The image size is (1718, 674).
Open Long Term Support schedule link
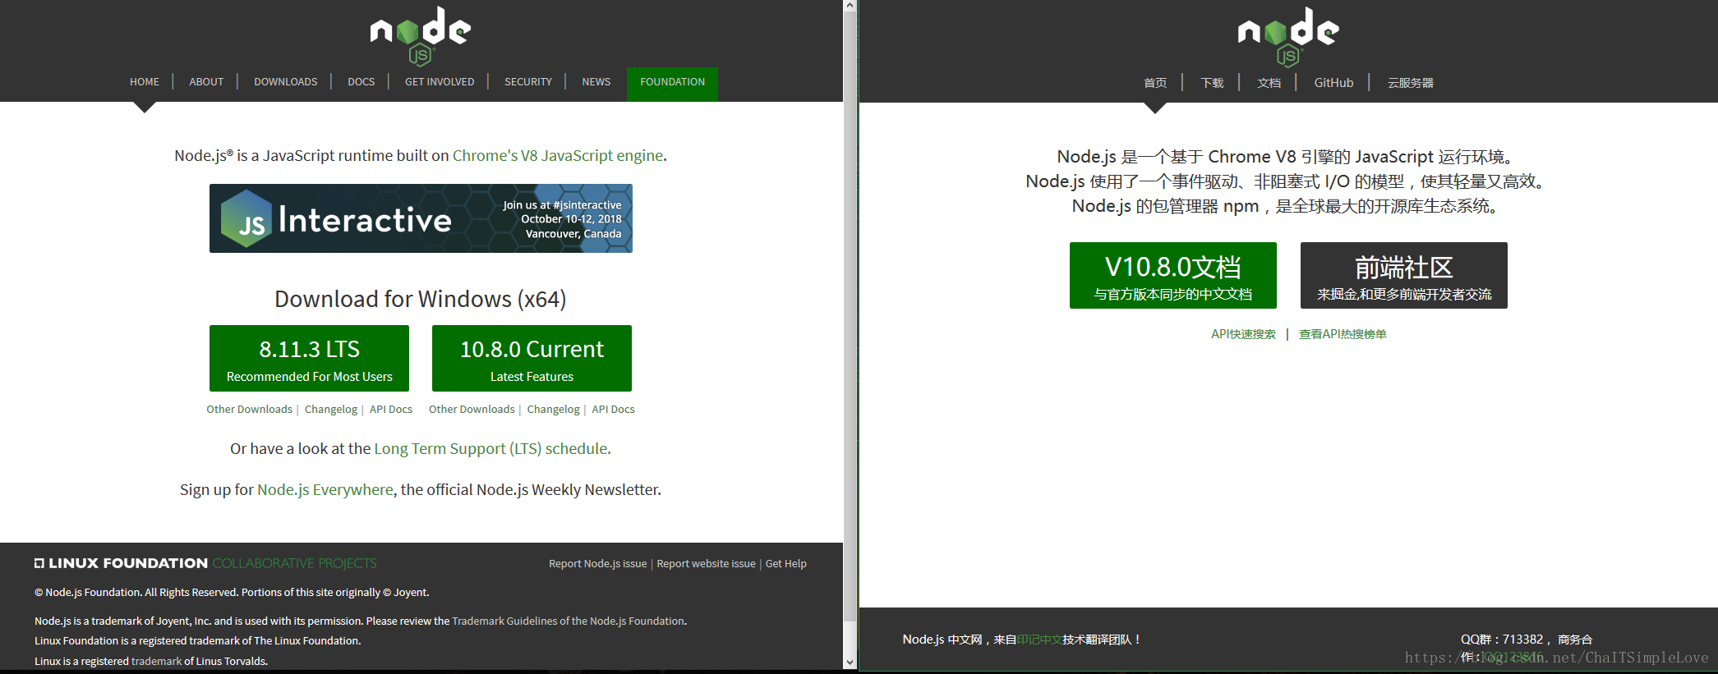(x=491, y=448)
